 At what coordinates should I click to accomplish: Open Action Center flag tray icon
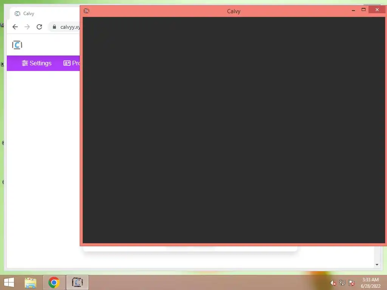point(351,282)
